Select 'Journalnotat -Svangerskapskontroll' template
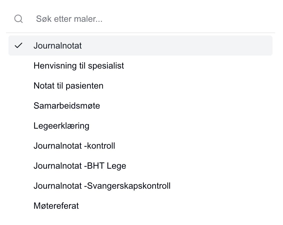Image resolution: width=283 pixels, height=225 pixels. pos(102,186)
